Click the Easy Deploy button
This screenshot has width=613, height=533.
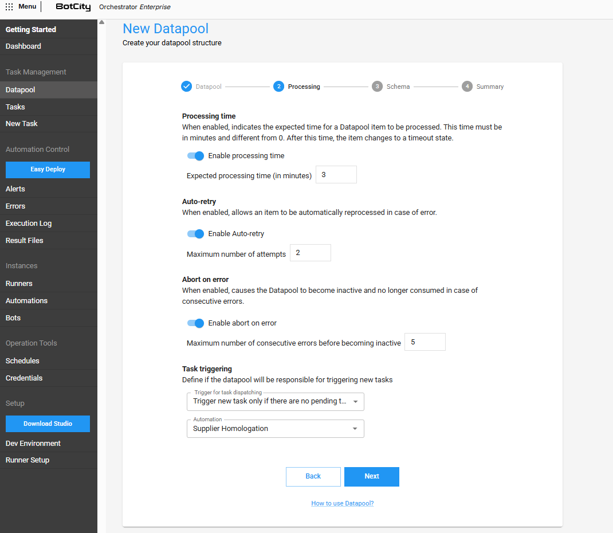[48, 170]
